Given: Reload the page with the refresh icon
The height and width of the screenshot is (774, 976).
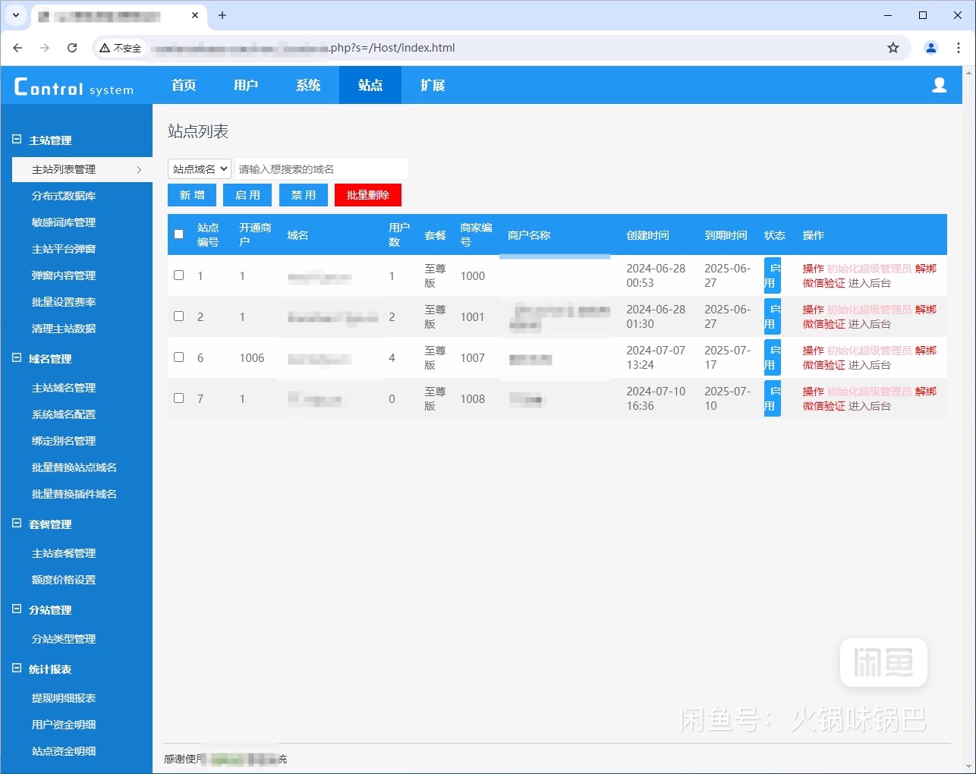Looking at the screenshot, I should pyautogui.click(x=72, y=48).
